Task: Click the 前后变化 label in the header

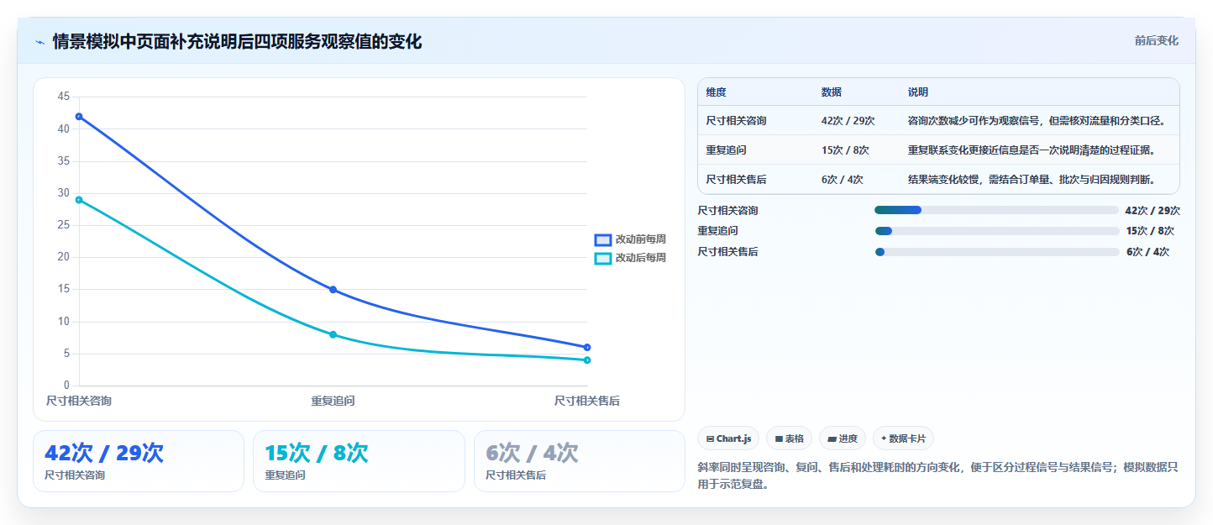Action: coord(1156,40)
